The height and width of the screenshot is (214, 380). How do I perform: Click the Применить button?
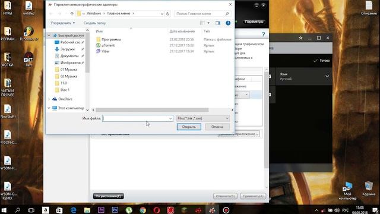(253, 196)
